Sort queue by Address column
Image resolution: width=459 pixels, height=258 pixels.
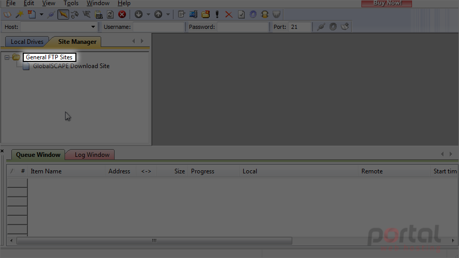(120, 171)
